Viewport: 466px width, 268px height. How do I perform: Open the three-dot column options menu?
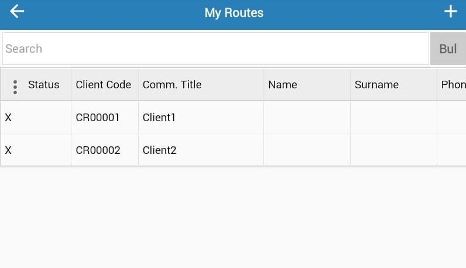(15, 87)
